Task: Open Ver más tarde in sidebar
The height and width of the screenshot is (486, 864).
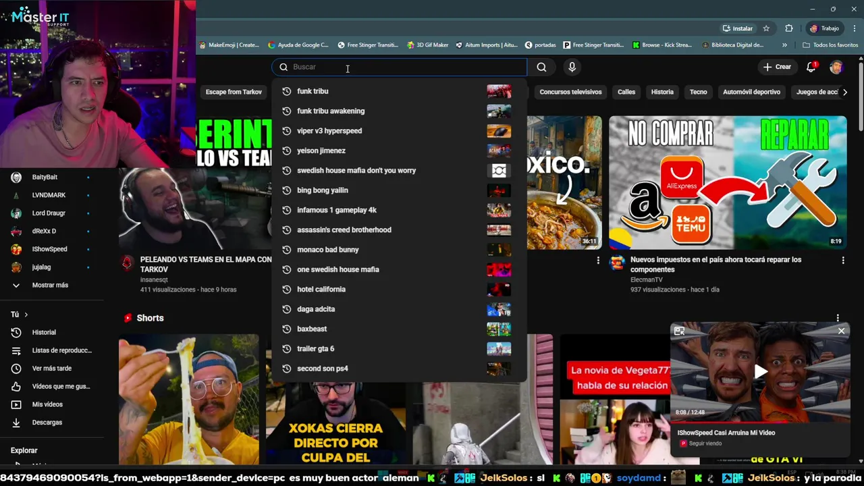Action: tap(50, 369)
